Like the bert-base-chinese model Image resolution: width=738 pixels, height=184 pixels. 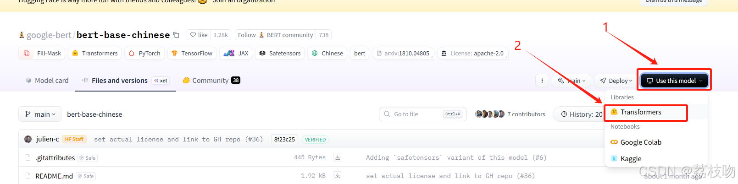click(199, 35)
